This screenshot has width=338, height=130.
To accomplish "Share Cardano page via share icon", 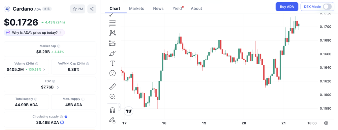I will 92,9.
